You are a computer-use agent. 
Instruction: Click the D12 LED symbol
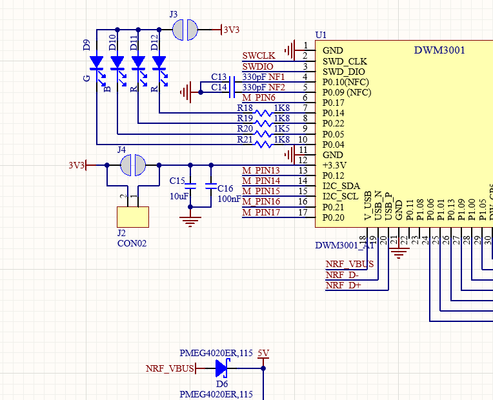(x=159, y=63)
